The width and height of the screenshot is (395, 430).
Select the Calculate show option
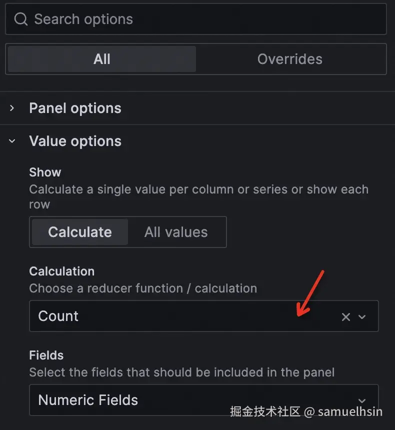(80, 232)
